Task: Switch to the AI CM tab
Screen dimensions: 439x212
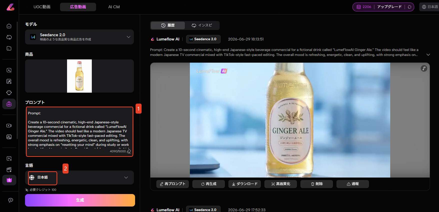Action: point(114,7)
